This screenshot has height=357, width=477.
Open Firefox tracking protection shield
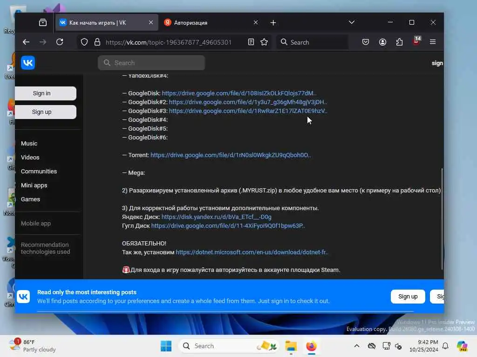(84, 42)
